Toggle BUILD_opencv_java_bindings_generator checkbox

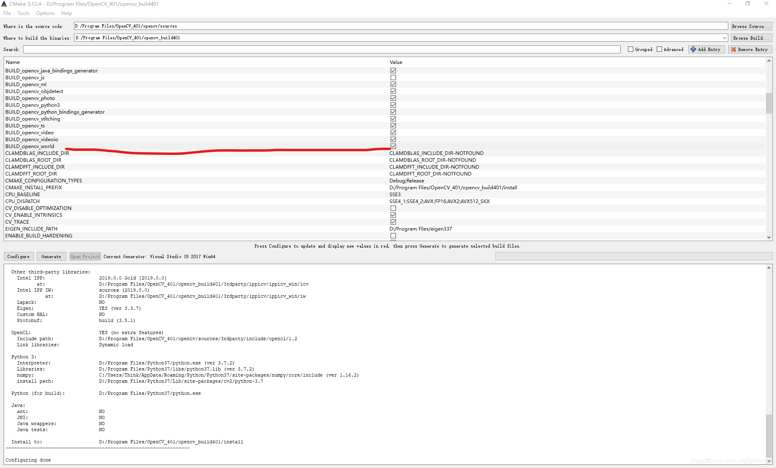[x=393, y=71]
